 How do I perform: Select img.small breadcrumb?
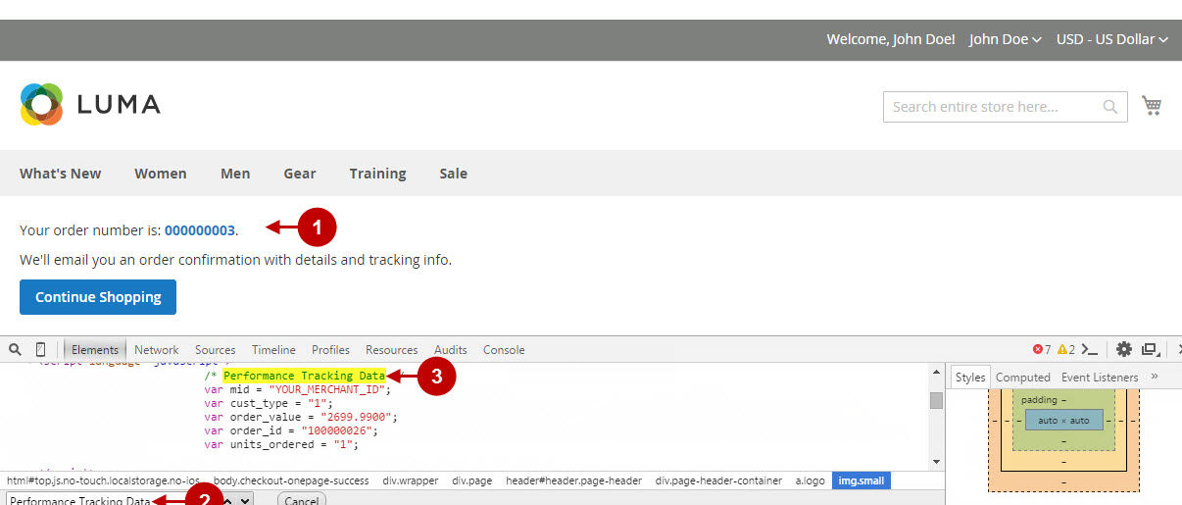point(862,480)
